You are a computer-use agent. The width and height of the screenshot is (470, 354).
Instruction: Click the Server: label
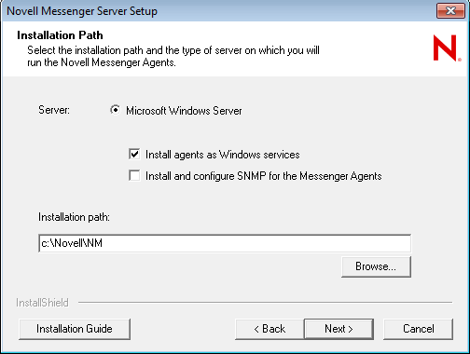(54, 110)
